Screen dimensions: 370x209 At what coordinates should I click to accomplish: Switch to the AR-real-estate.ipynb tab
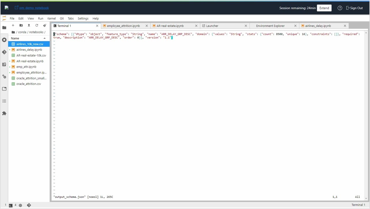(x=175, y=26)
